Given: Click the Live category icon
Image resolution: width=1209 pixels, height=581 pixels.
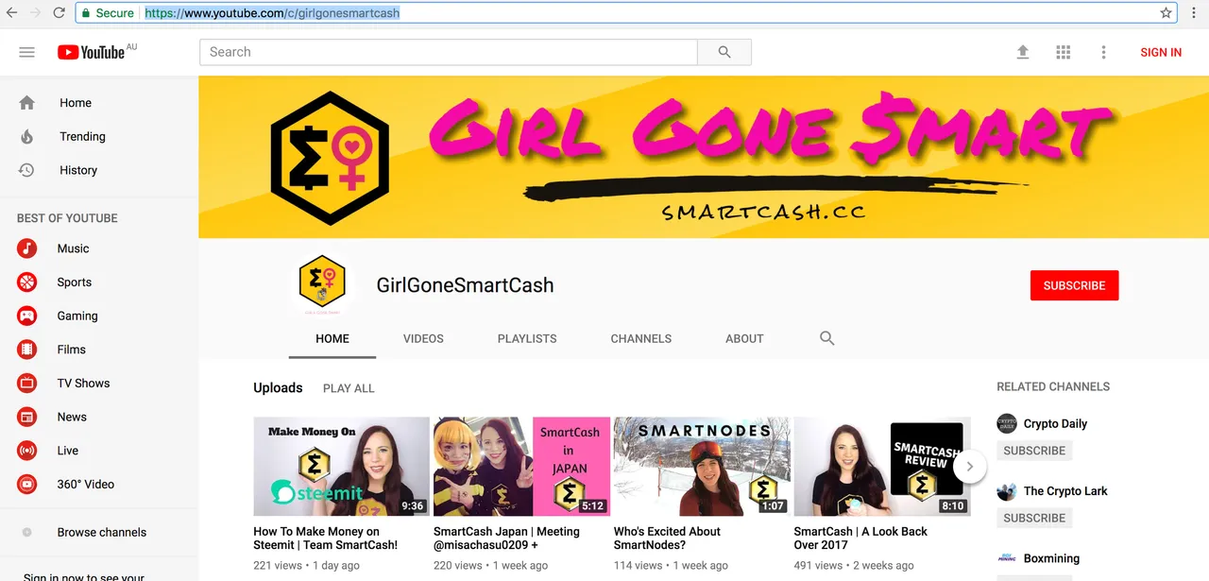Looking at the screenshot, I should [x=26, y=451].
